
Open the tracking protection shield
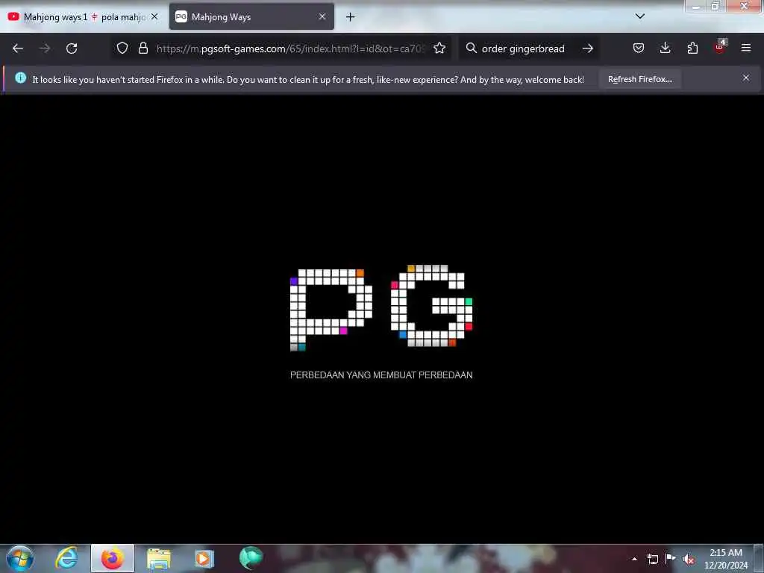pos(122,48)
